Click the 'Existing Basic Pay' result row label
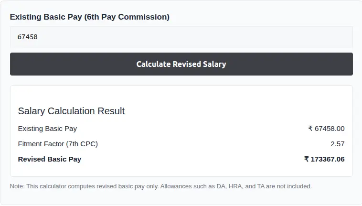362x206 pixels. click(x=47, y=129)
